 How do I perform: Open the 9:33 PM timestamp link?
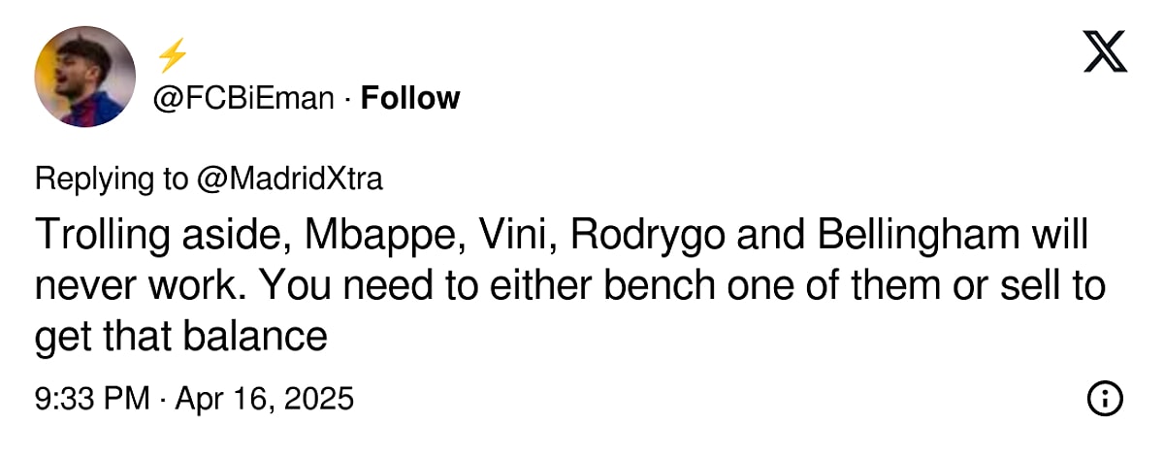[x=92, y=399]
